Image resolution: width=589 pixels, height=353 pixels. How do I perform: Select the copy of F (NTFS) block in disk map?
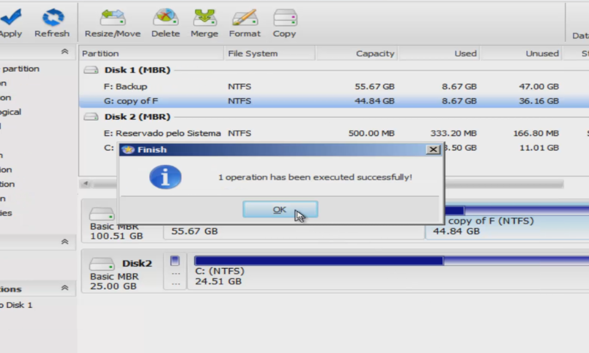click(x=507, y=222)
